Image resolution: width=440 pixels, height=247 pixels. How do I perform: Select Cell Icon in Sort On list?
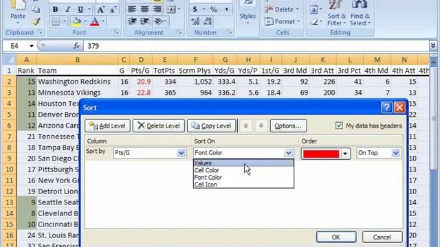[x=243, y=185]
